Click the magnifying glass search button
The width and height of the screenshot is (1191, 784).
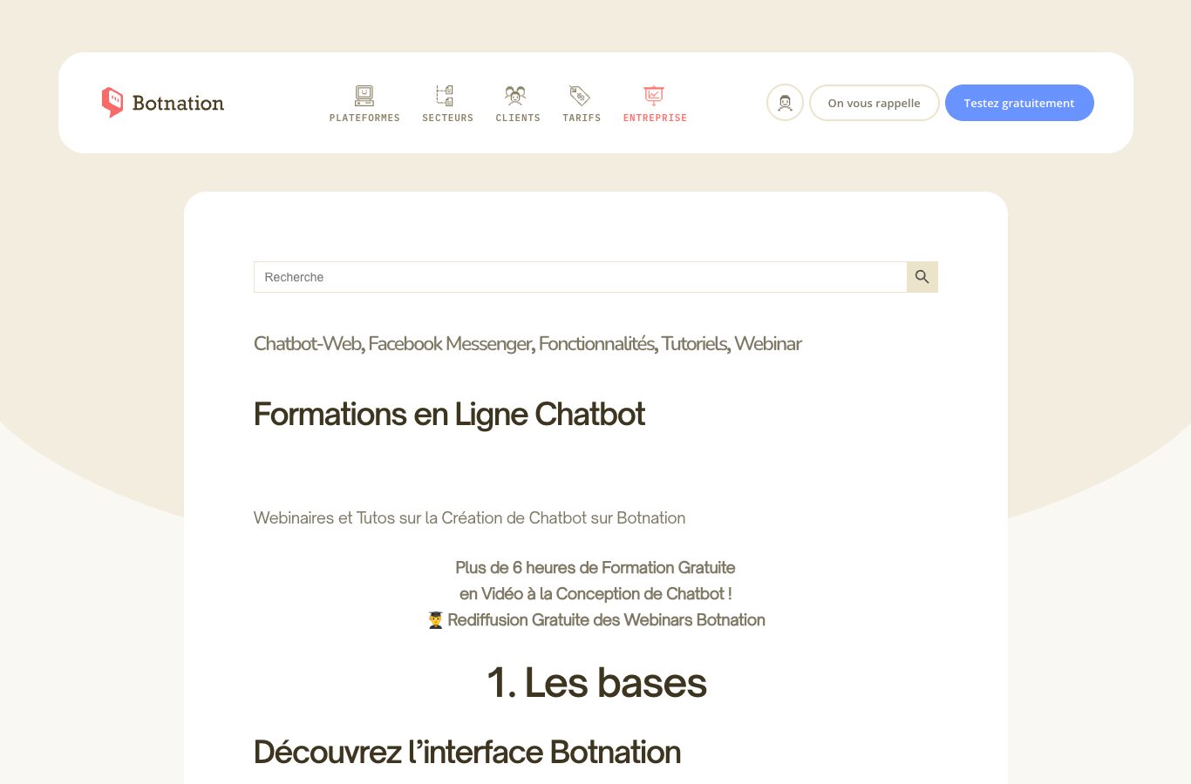pos(922,277)
